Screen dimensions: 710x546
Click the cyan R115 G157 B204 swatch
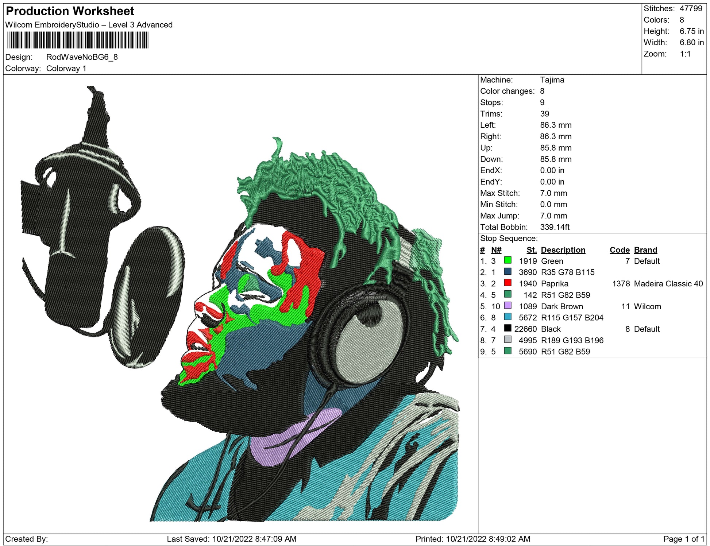click(507, 317)
